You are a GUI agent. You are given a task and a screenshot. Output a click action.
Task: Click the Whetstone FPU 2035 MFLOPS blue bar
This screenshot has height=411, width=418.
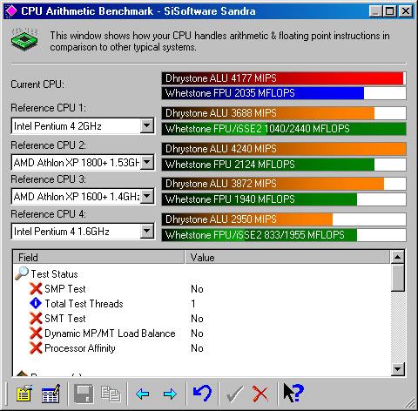(284, 93)
